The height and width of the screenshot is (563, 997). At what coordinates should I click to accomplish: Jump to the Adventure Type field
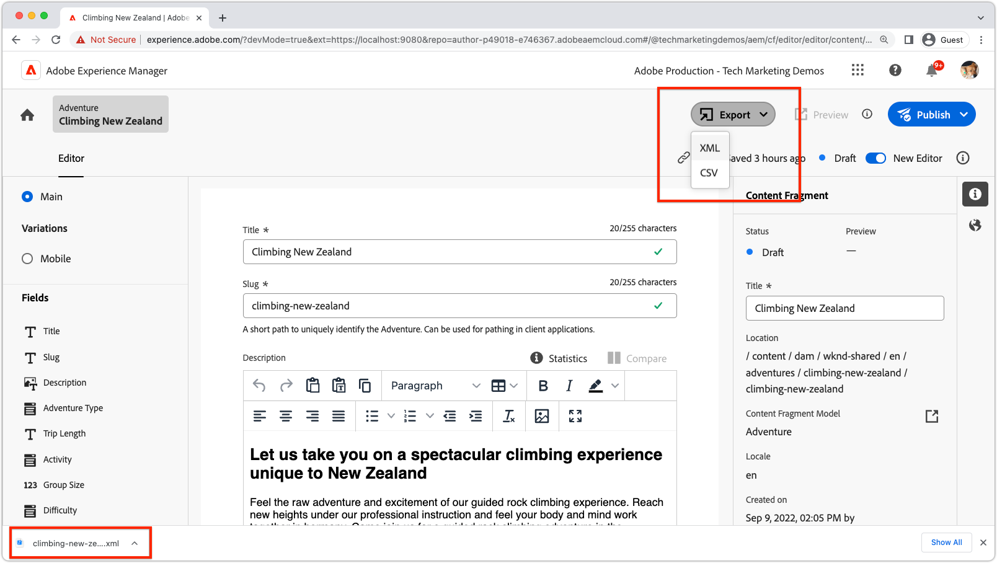[73, 408]
